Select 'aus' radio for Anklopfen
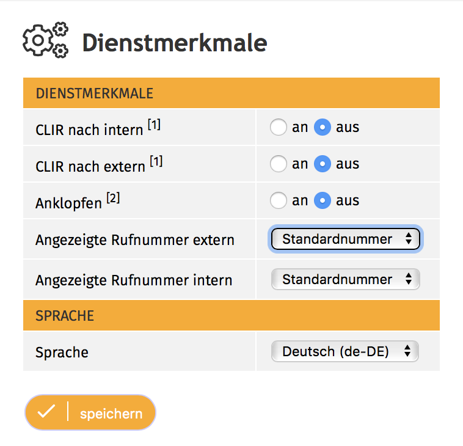Image resolution: width=463 pixels, height=446 pixels. tap(323, 201)
